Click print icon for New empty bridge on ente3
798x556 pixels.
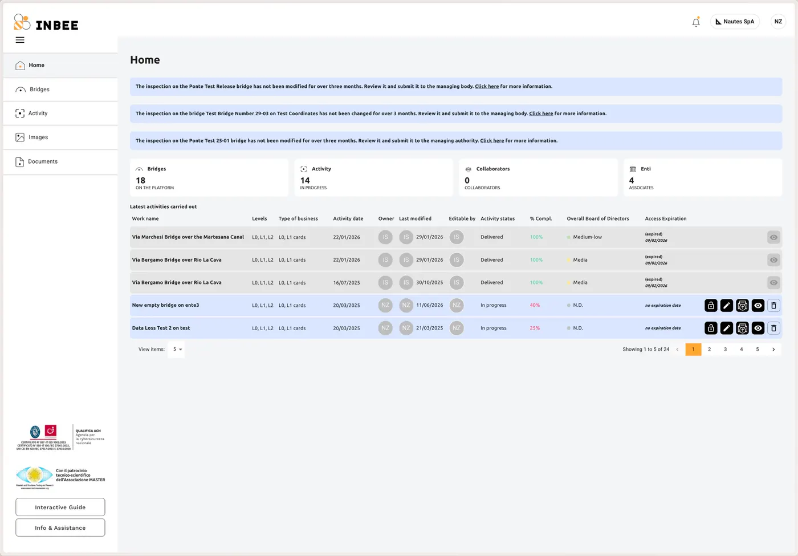pos(742,306)
